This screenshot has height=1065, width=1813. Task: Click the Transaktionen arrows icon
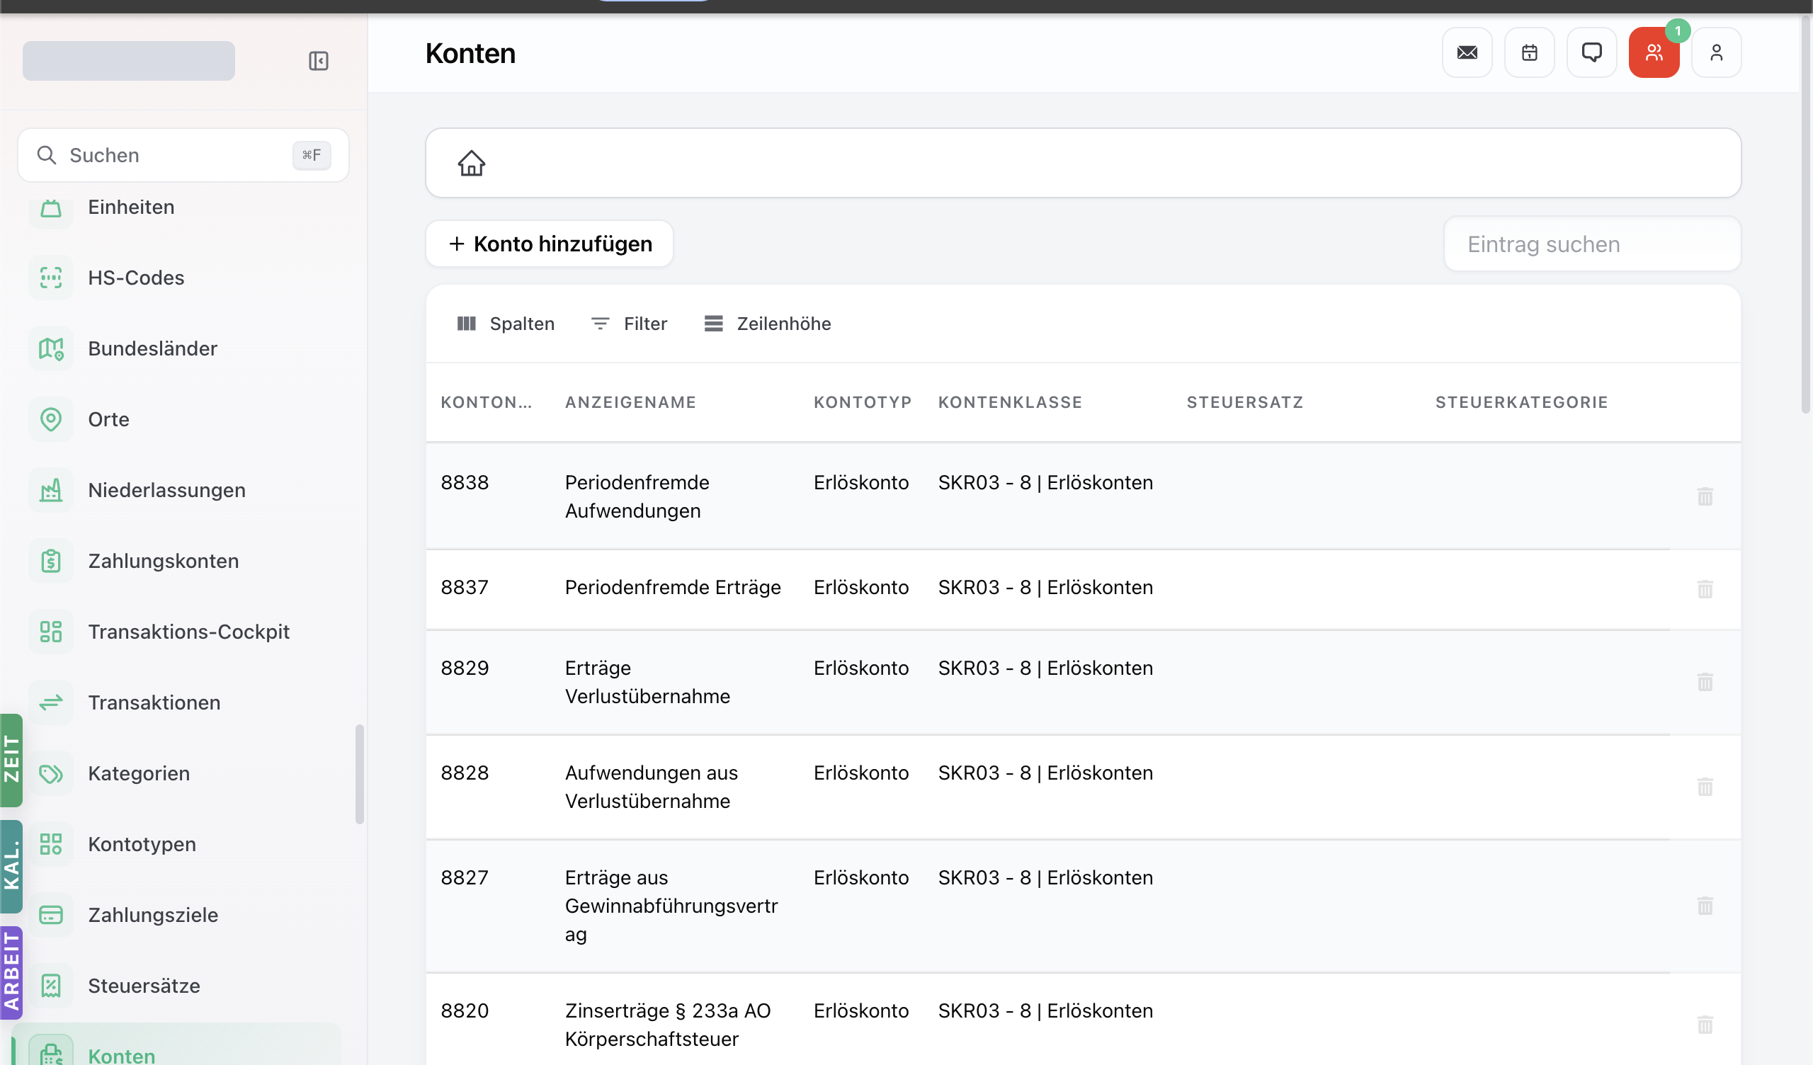coord(51,703)
